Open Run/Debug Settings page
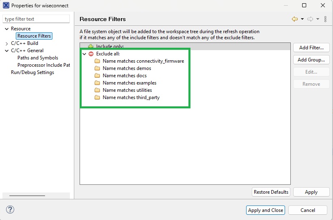Screen dimensions: 333x220 [x=32, y=72]
